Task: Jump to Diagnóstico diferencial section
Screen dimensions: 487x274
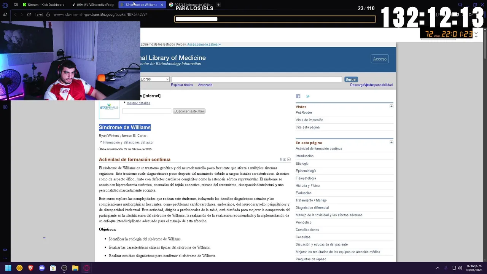Action: (312, 208)
